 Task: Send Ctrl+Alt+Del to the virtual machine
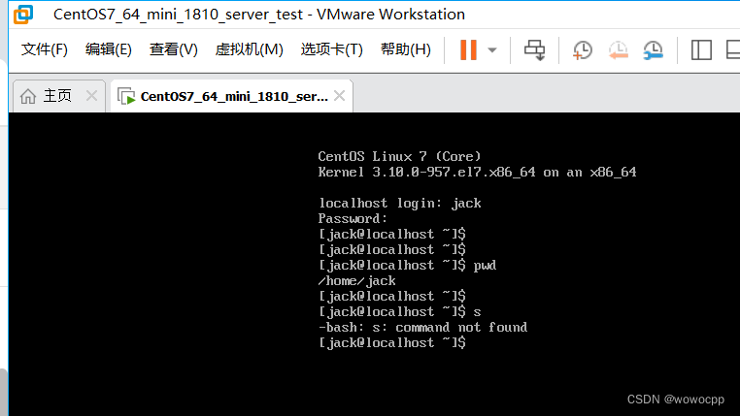535,49
